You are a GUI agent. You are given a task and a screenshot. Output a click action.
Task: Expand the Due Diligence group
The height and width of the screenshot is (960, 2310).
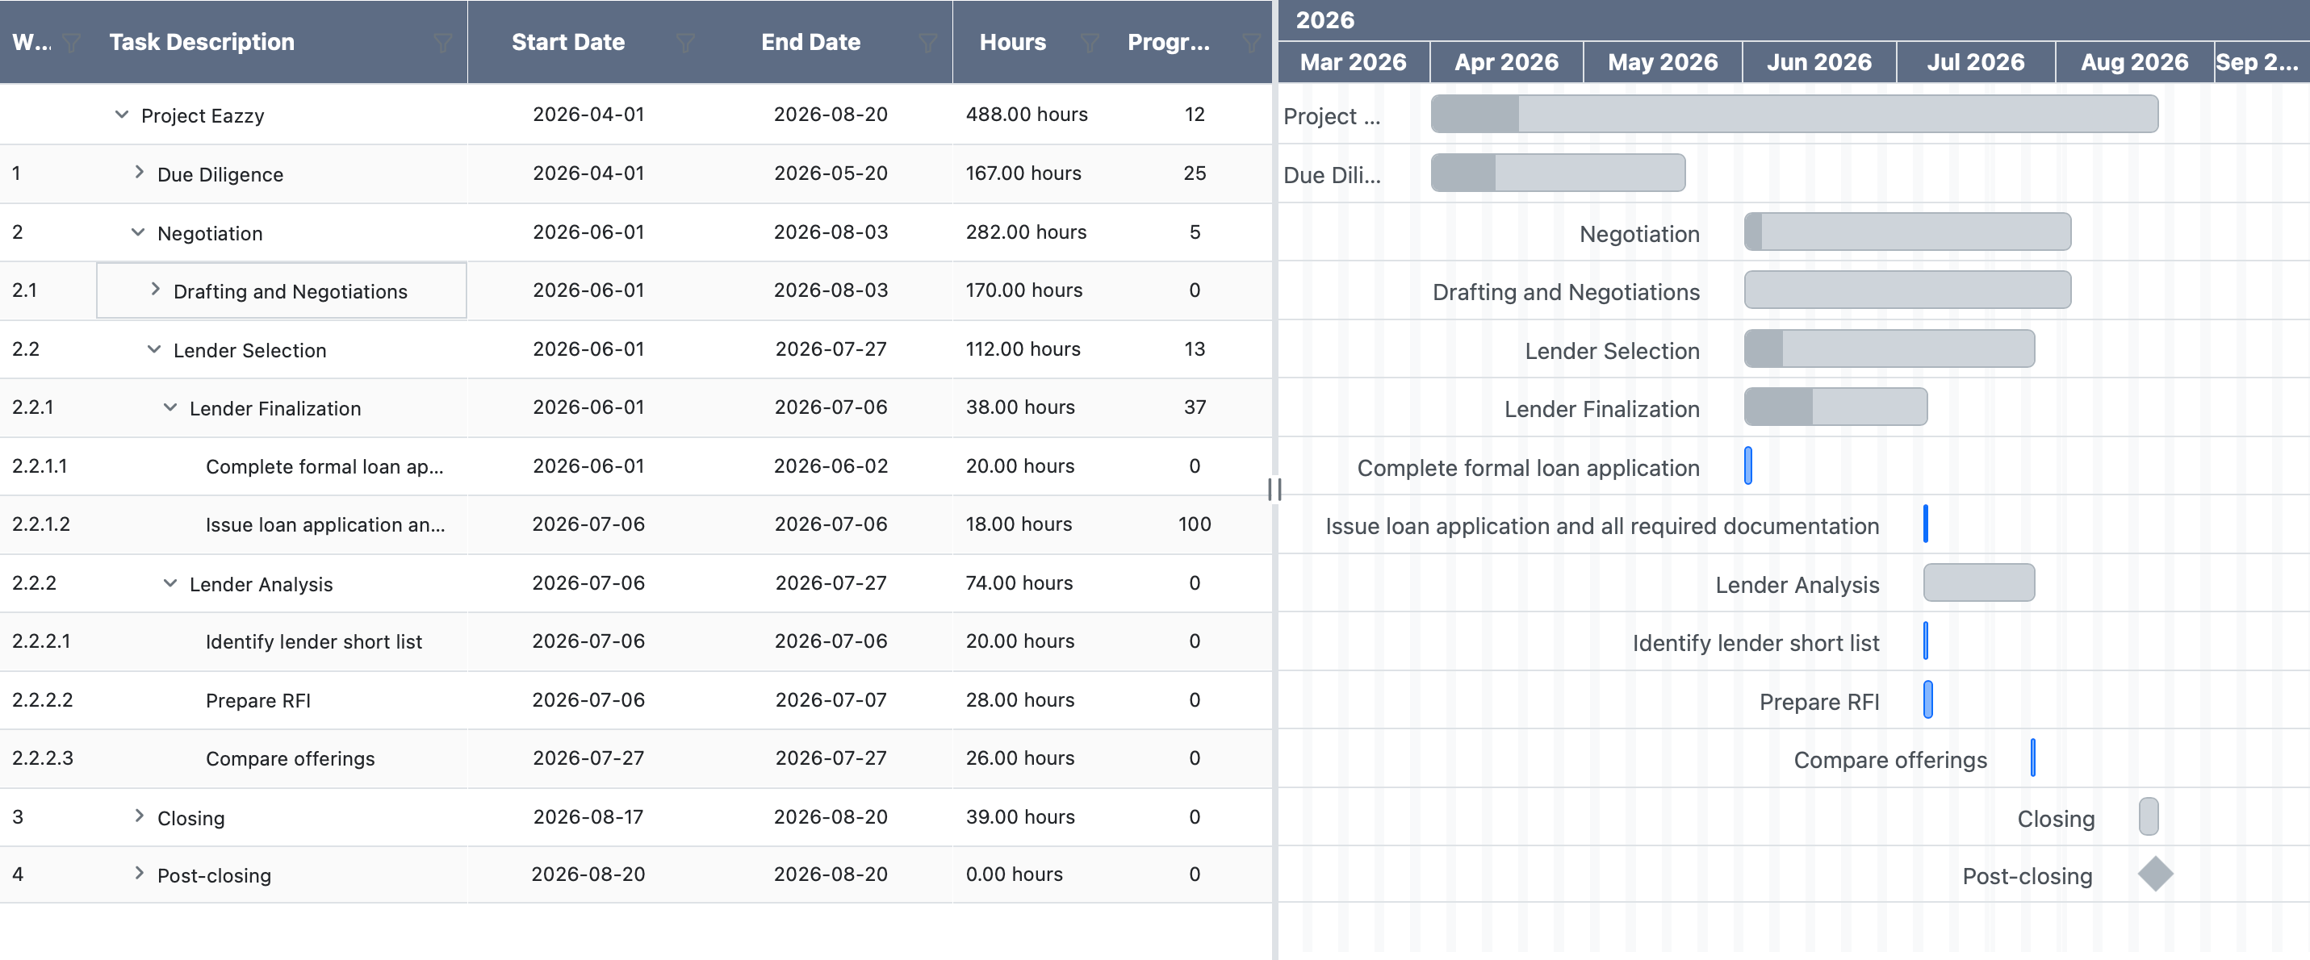[139, 172]
